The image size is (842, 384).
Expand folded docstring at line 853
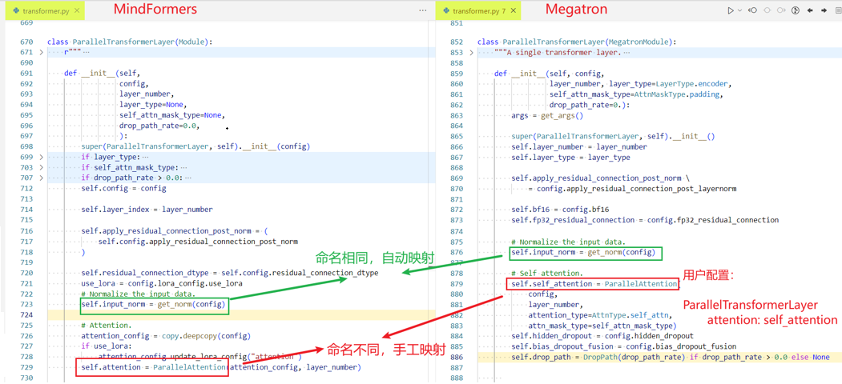point(472,53)
